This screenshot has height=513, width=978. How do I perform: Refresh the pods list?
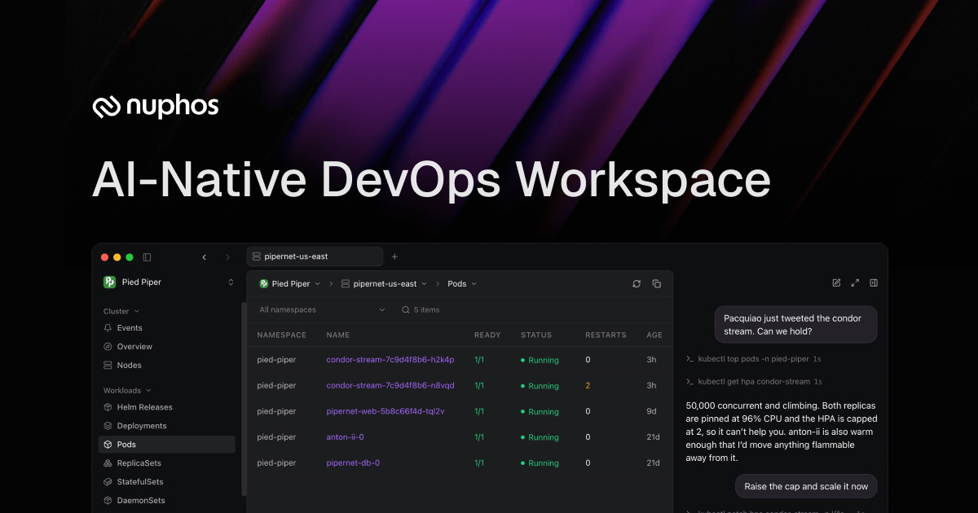[x=637, y=284]
